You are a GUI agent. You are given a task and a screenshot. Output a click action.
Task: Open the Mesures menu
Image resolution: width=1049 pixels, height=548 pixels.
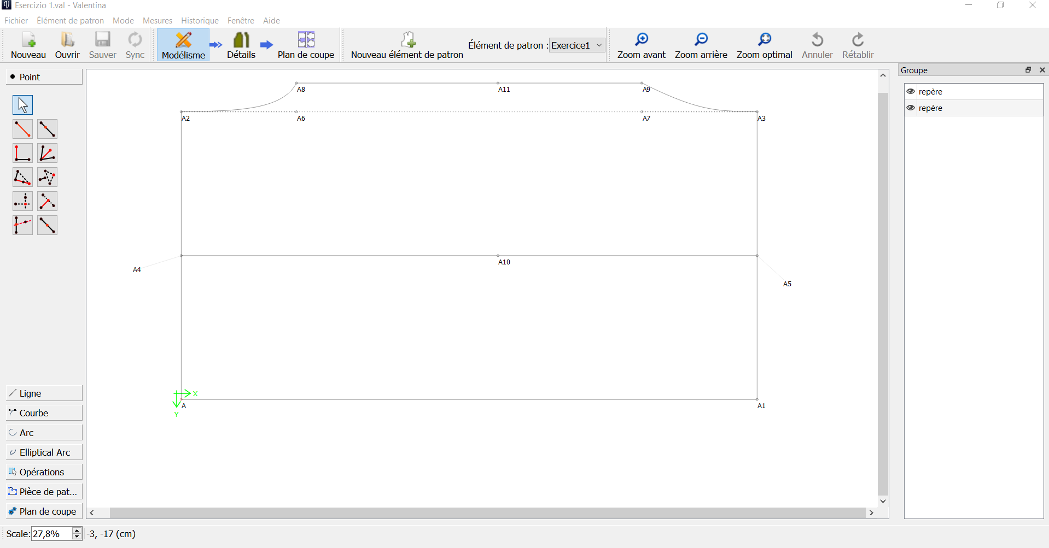(158, 21)
